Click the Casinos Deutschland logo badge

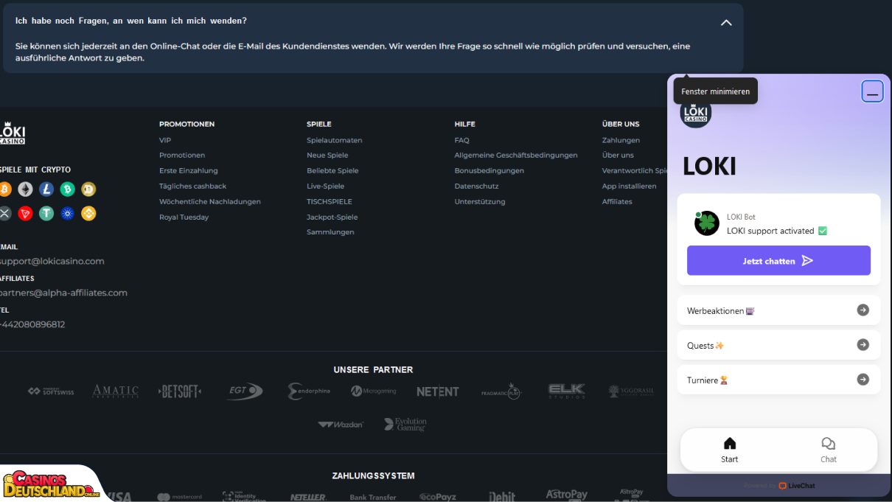(x=50, y=485)
